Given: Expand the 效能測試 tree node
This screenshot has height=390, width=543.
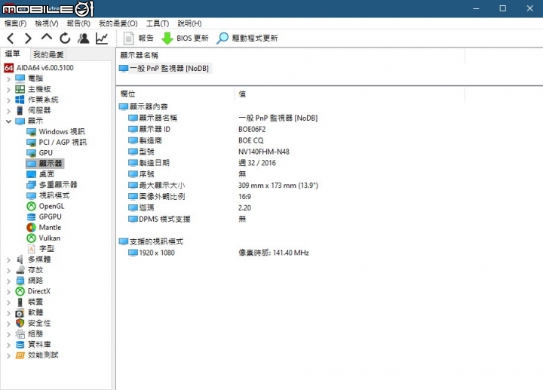Looking at the screenshot, I should [x=8, y=355].
